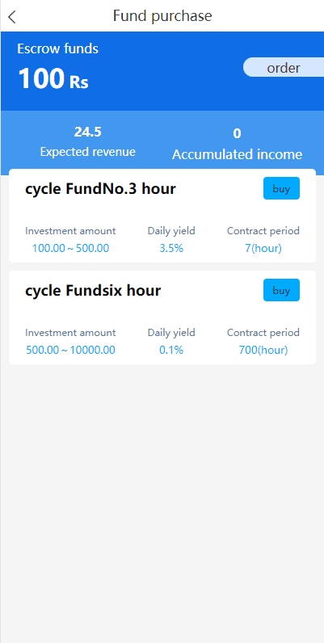Buy the cycle Fundsix hour fund
Screen dimensions: 324x643
coord(281,290)
